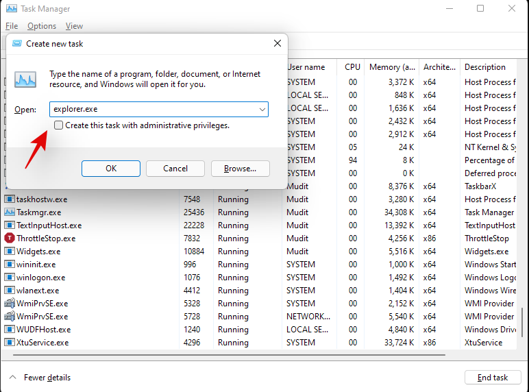
Task: Click the Running status for Widgets.exe
Action: click(x=233, y=252)
